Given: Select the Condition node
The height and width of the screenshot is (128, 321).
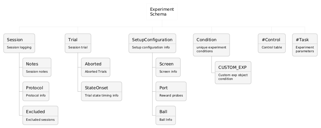Looking at the screenshot, I should 211,45.
